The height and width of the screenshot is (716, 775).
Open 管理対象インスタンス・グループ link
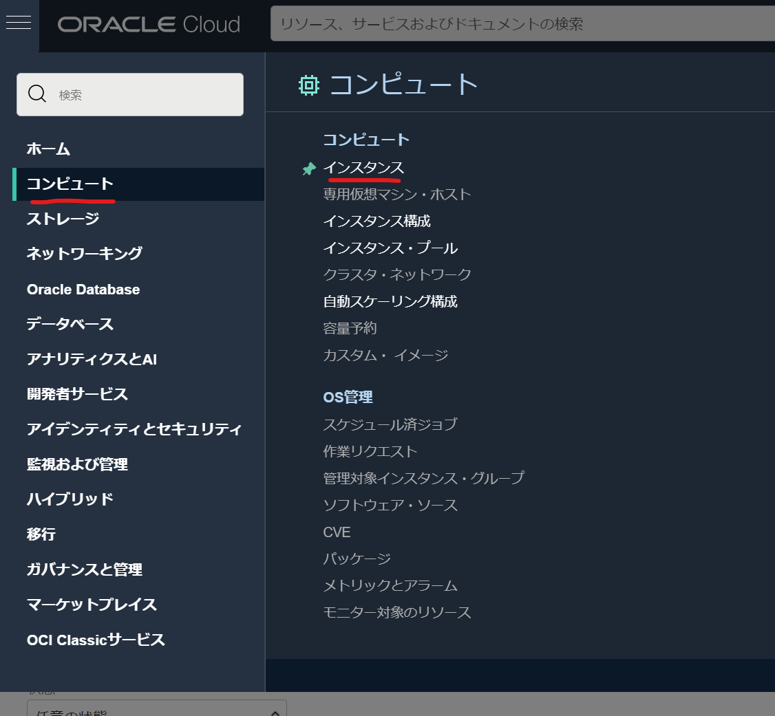[x=423, y=478]
